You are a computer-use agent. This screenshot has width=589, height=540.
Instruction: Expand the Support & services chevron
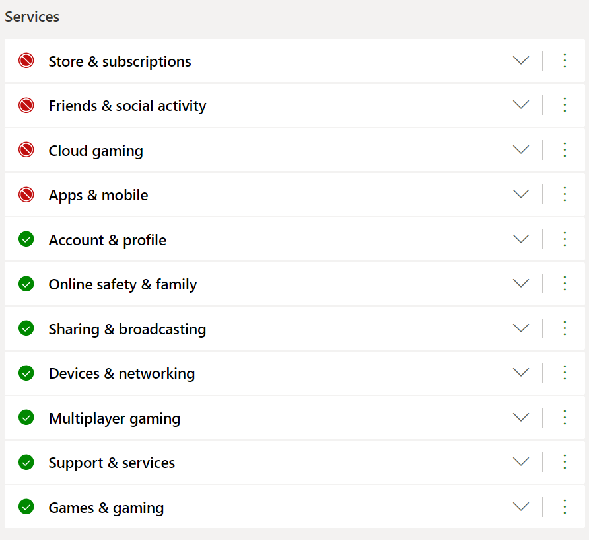[521, 462]
